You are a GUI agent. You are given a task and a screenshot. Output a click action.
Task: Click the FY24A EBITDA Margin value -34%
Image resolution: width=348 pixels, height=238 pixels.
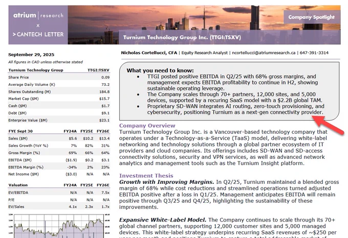pyautogui.click(x=72, y=167)
